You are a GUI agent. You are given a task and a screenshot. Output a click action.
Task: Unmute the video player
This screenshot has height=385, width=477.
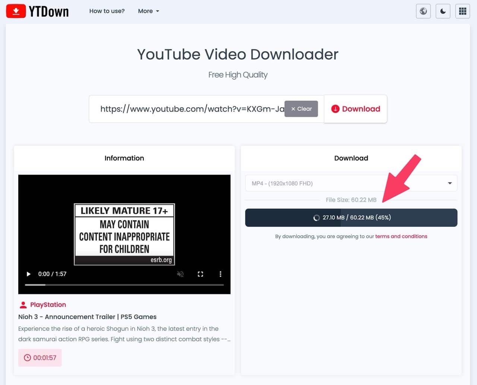(180, 274)
